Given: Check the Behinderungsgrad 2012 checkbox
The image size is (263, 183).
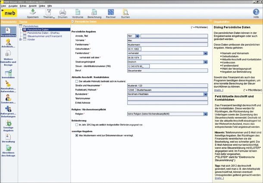Looking at the screenshot, I should click(x=77, y=124).
